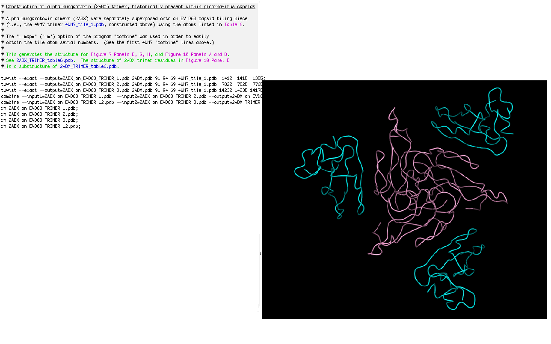Open Figure 10 Panels A and B link
Image resolution: width=551 pixels, height=344 pixels.
point(196,54)
